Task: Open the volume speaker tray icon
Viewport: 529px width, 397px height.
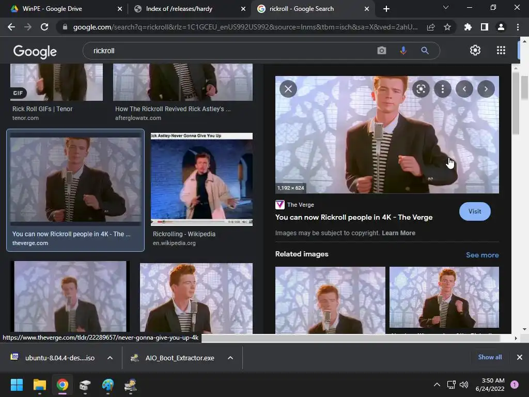Action: pos(464,385)
